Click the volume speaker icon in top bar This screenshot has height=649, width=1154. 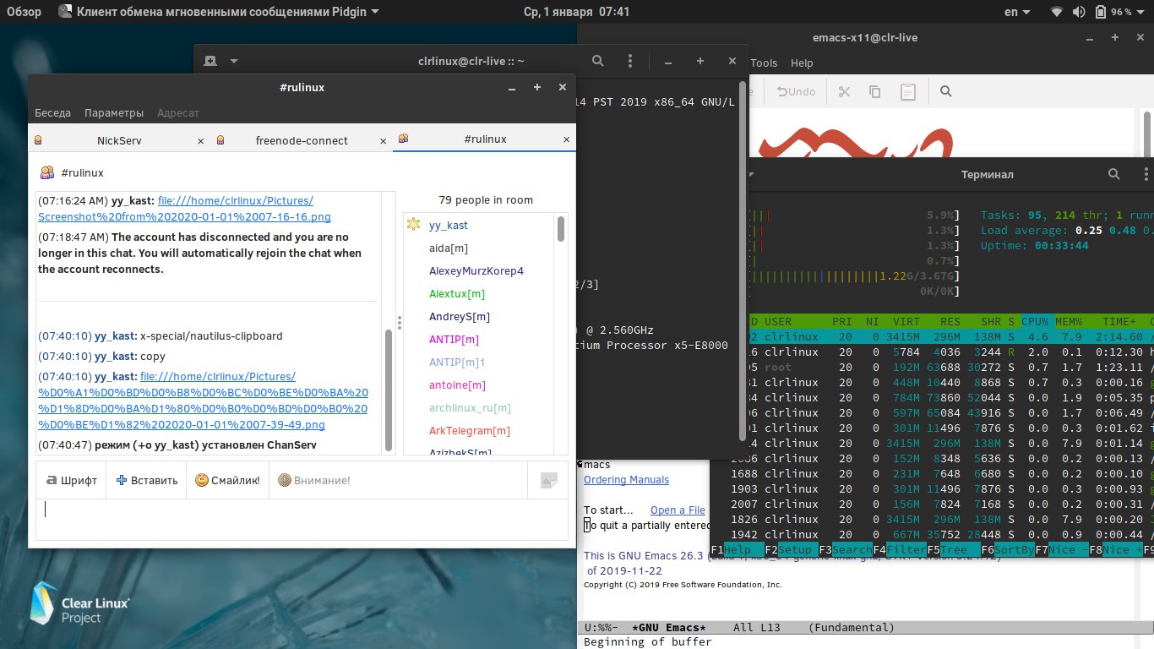click(1079, 12)
